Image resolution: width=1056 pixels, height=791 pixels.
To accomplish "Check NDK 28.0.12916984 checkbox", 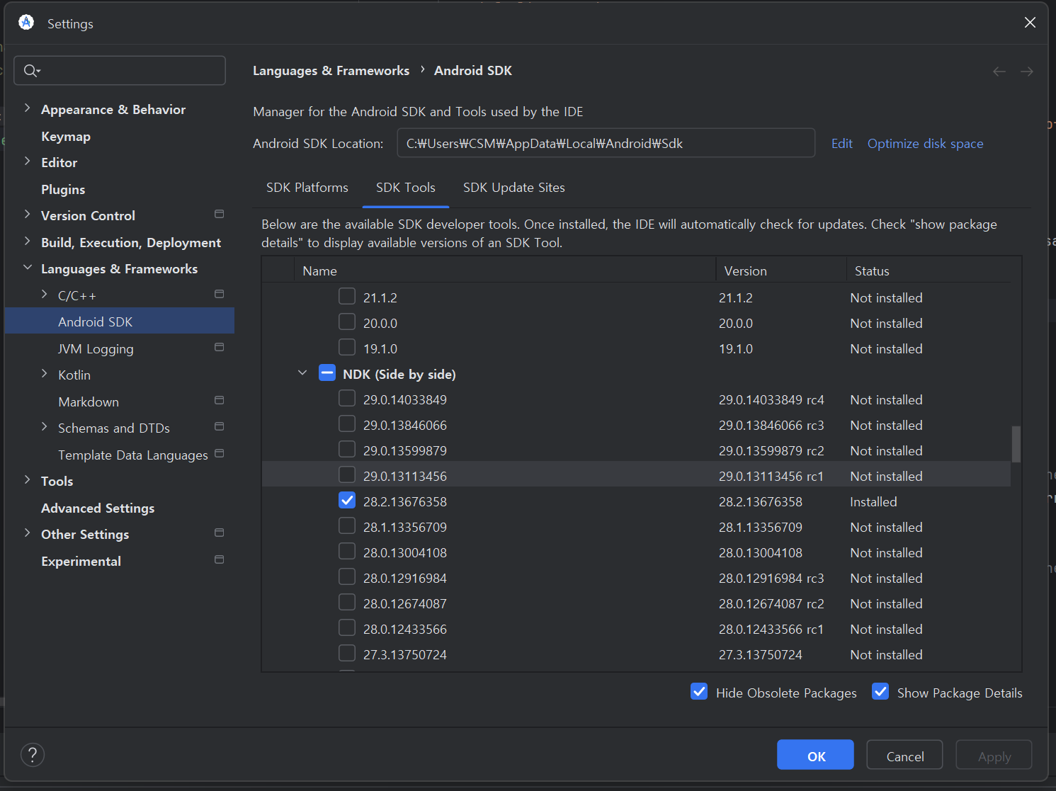I will coord(347,576).
